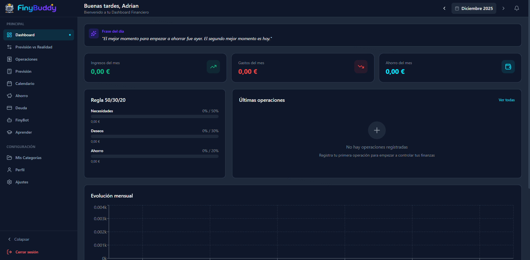Click the FinyBuddy robot logo
Image resolution: width=530 pixels, height=260 pixels.
9,8
